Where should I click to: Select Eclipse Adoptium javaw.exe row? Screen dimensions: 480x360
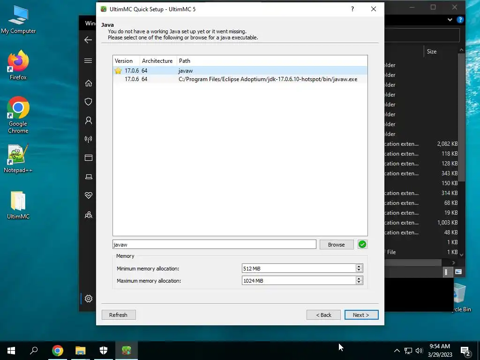[240, 79]
